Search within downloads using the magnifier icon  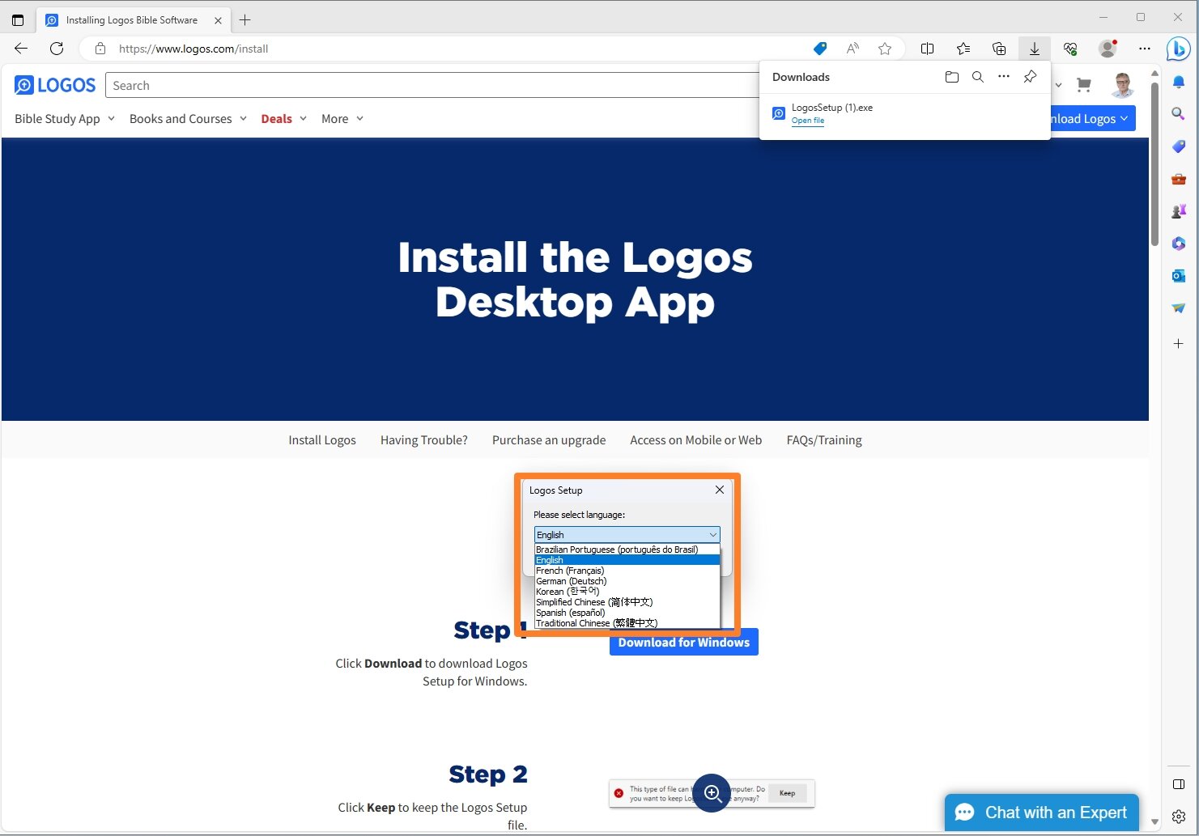[977, 77]
